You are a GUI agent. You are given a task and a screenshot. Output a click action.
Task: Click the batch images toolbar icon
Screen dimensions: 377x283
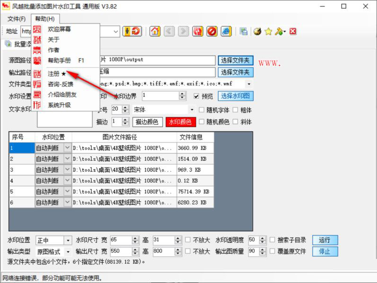click(243, 32)
